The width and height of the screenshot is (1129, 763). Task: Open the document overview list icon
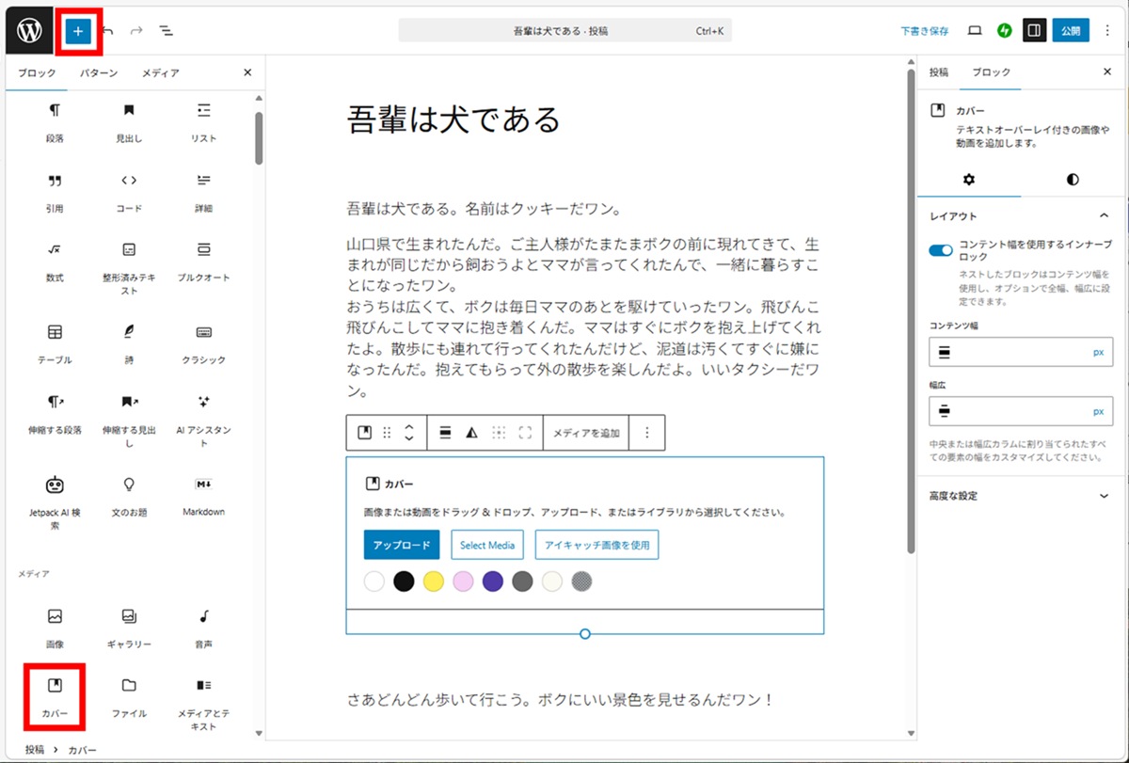pyautogui.click(x=167, y=31)
